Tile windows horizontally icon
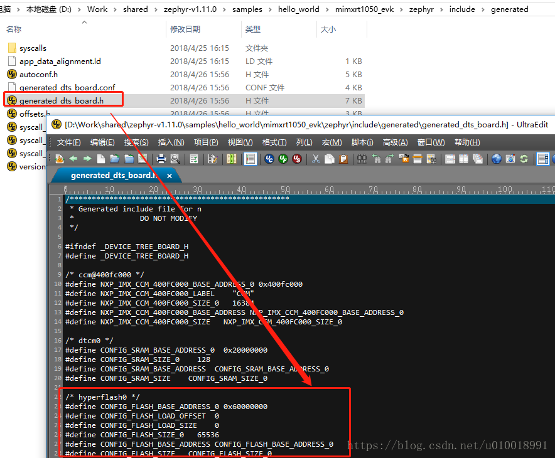This screenshot has height=458, width=555. 450,159
